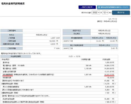Click the 14,664.72 円 daytime charge amount
This screenshot has width=131, height=104.
[x=109, y=66]
